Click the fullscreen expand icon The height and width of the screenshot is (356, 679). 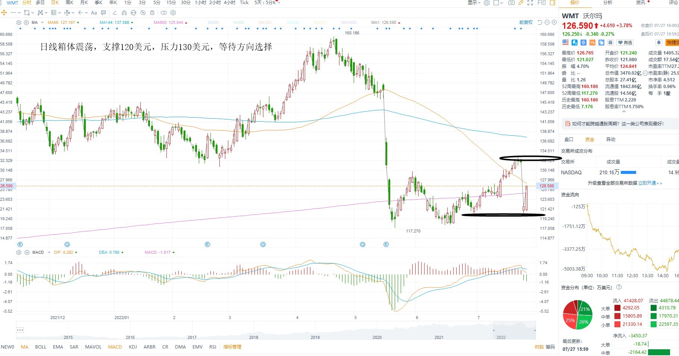point(530,3)
